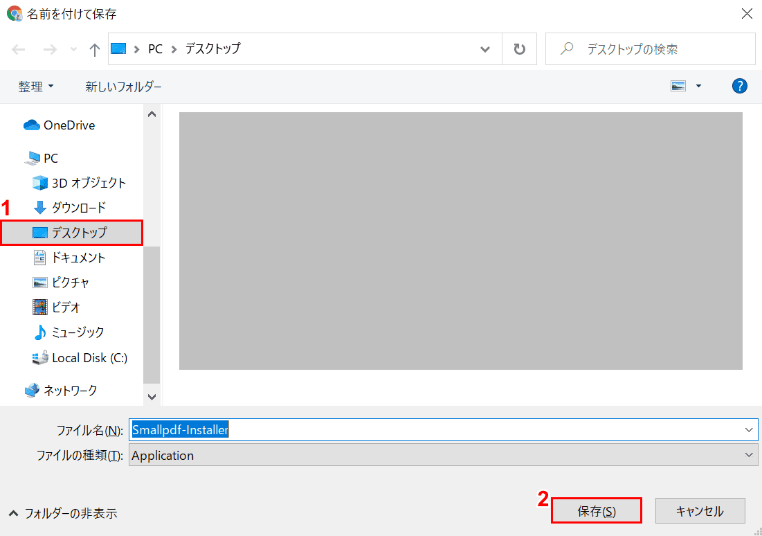This screenshot has width=762, height=536.
Task: Select OneDrive in the navigation pane
Action: pos(60,125)
